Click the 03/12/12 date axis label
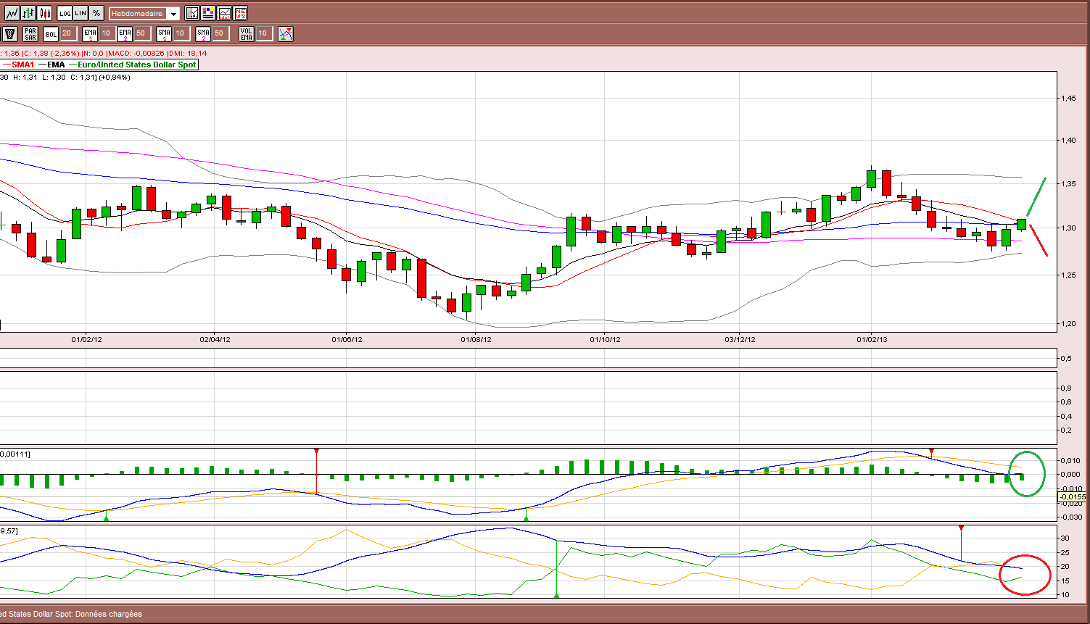Viewport: 1090px width, 624px height. 740,339
